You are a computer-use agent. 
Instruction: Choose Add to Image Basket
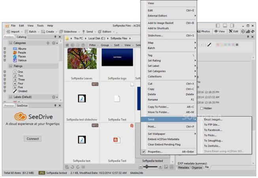click(169, 23)
